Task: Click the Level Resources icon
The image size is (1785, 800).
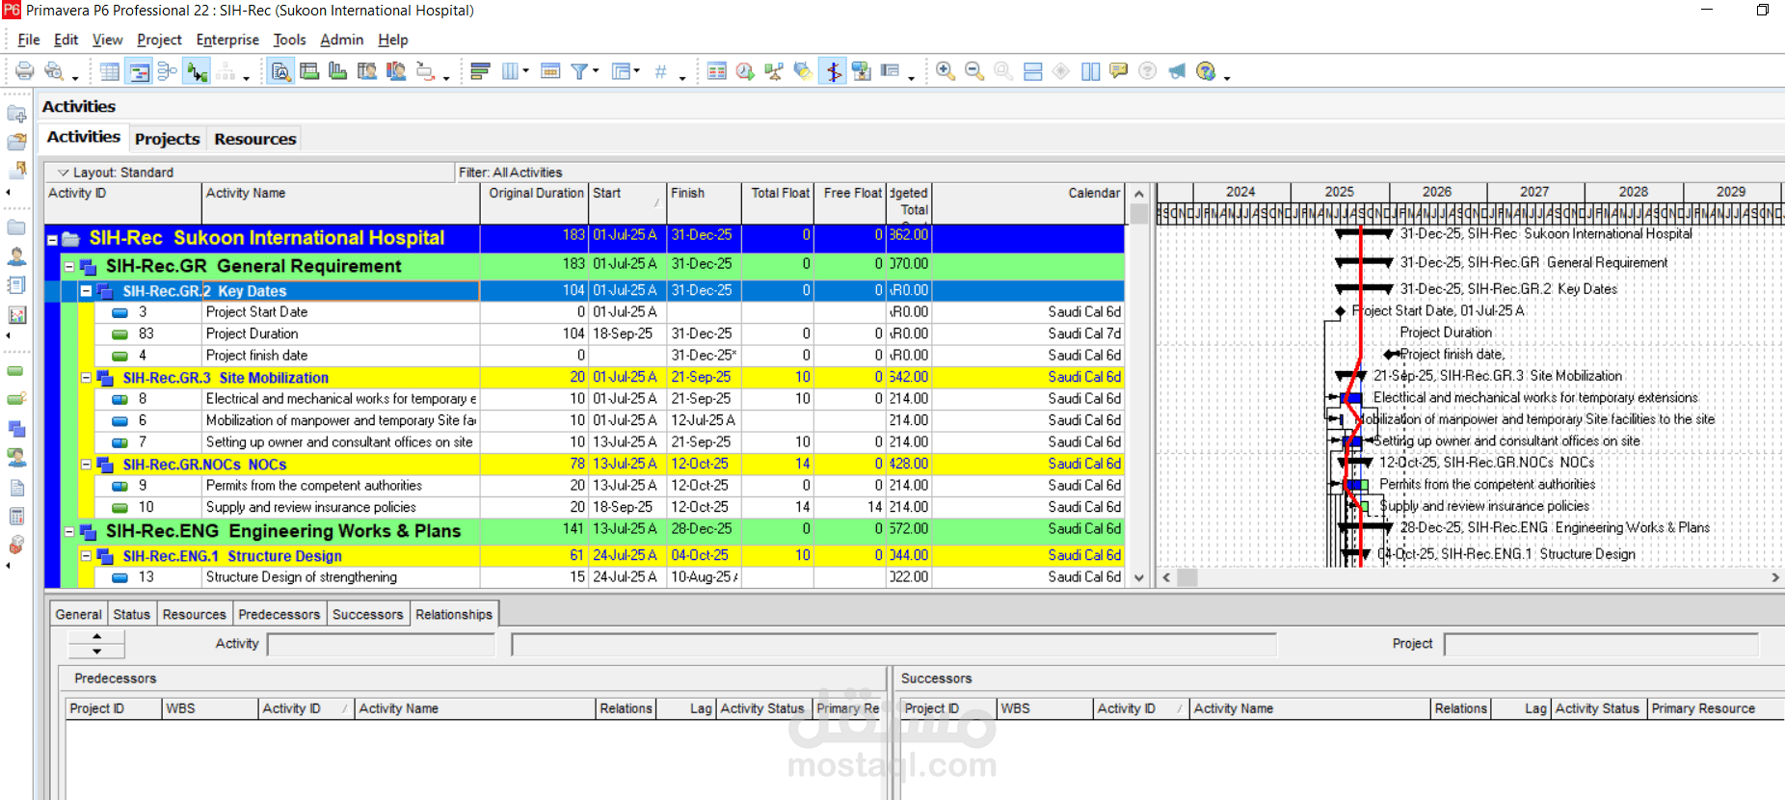Action: (x=774, y=71)
